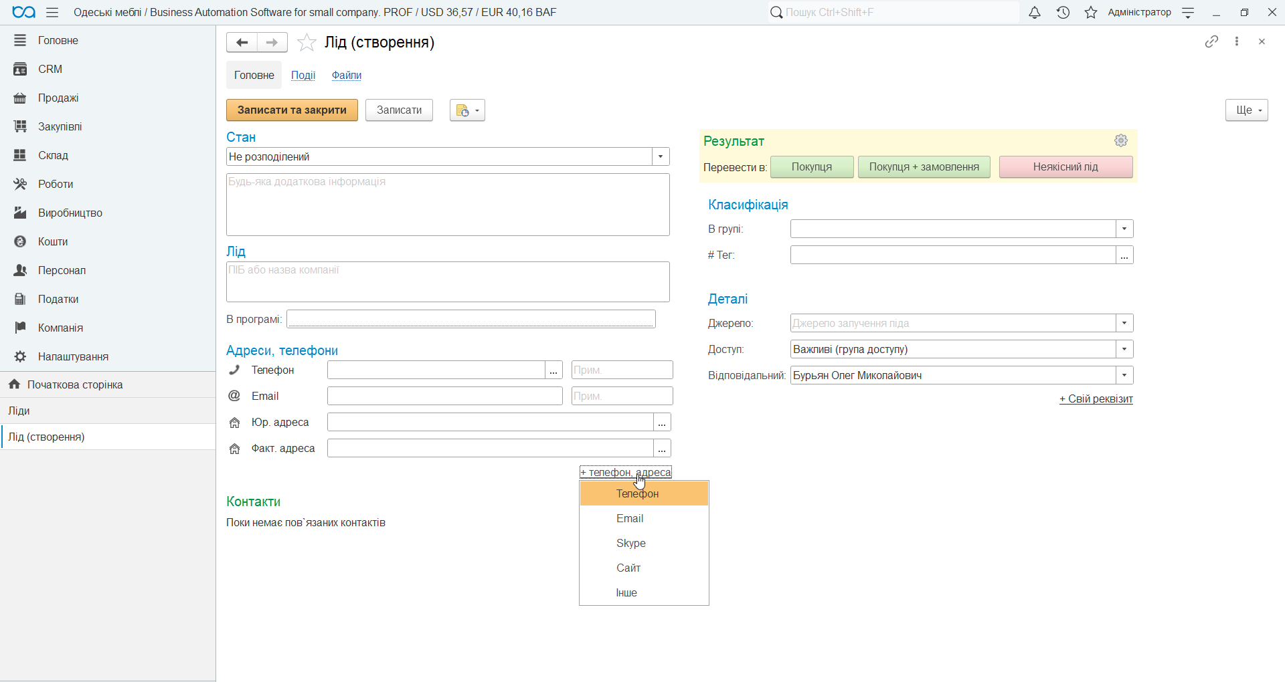Click the В програмі input field
Viewport: 1285px width, 682px height.
click(471, 319)
